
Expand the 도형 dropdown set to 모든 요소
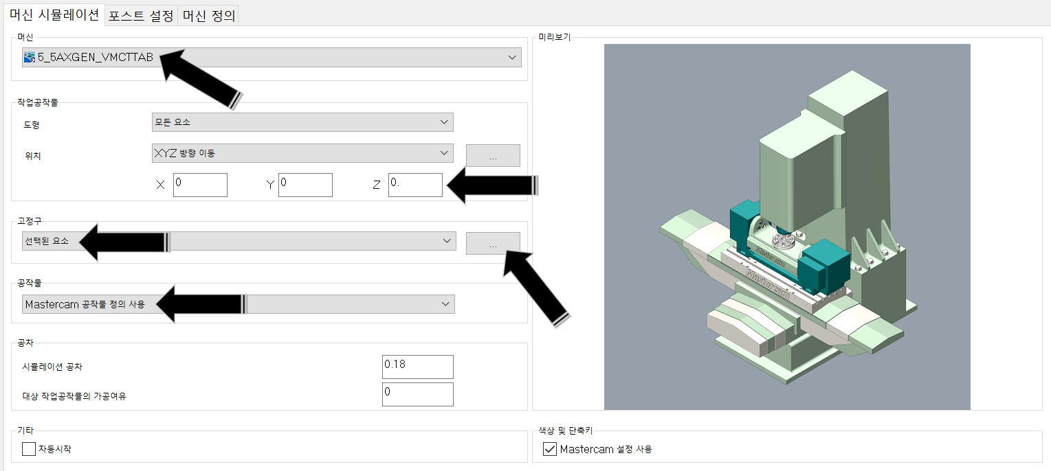click(302, 122)
